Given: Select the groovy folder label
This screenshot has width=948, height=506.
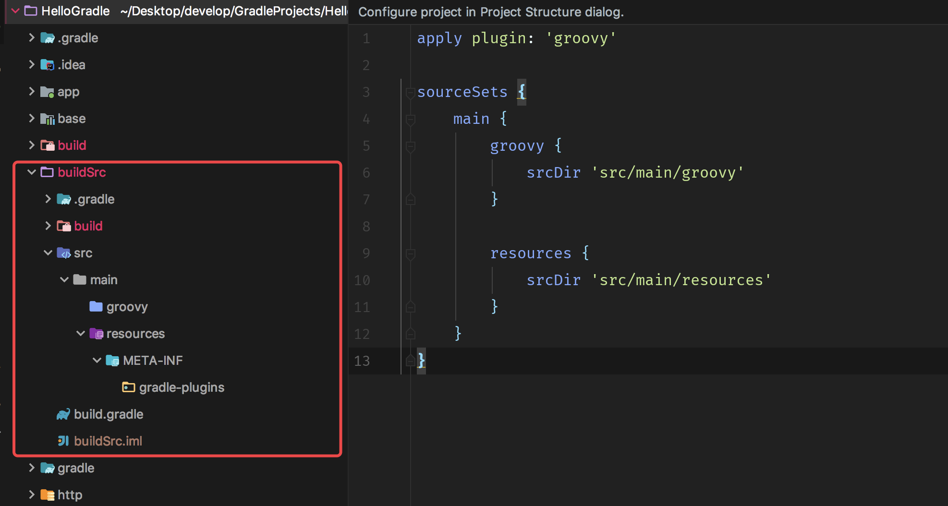Looking at the screenshot, I should coord(127,307).
